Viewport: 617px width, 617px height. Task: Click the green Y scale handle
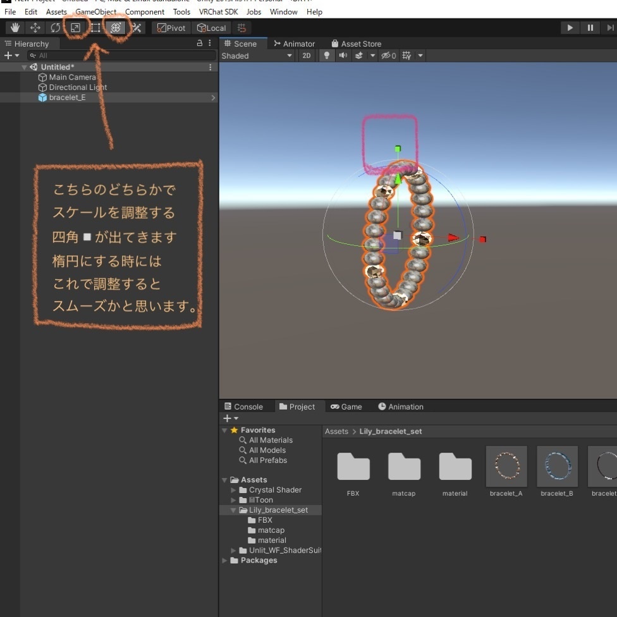click(x=398, y=149)
